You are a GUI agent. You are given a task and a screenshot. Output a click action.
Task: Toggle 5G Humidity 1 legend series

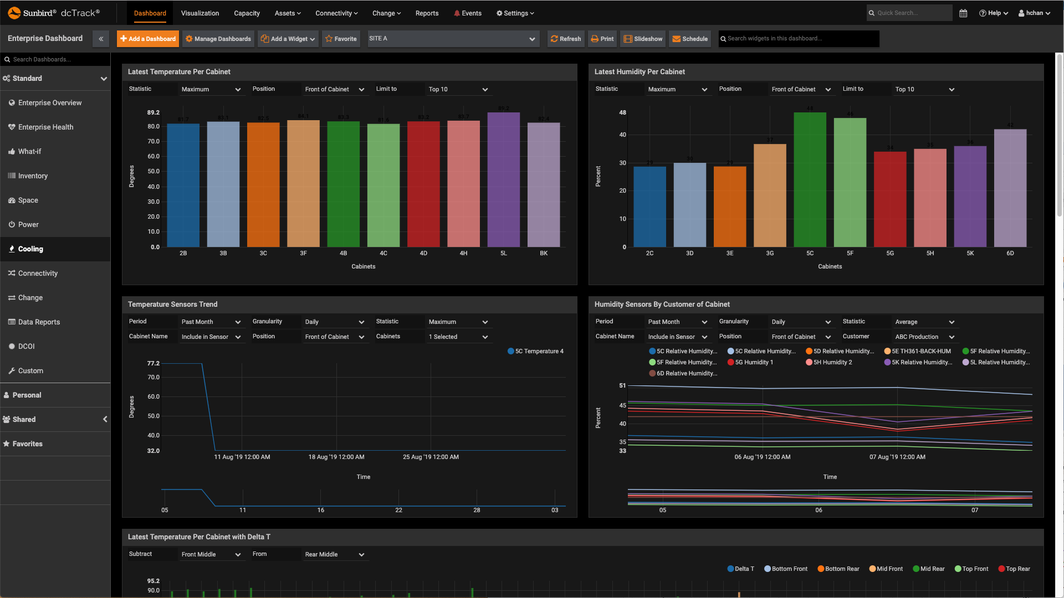750,362
